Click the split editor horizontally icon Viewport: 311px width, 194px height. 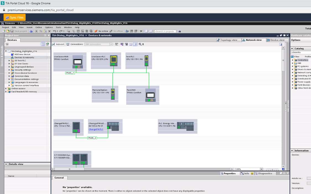pos(146,31)
